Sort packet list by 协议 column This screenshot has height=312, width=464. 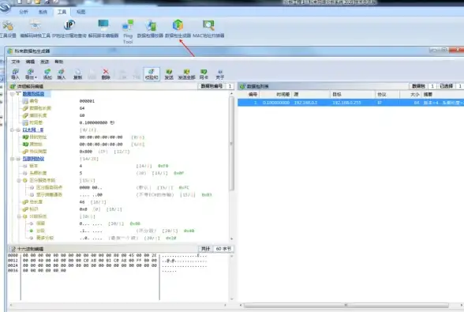point(387,95)
